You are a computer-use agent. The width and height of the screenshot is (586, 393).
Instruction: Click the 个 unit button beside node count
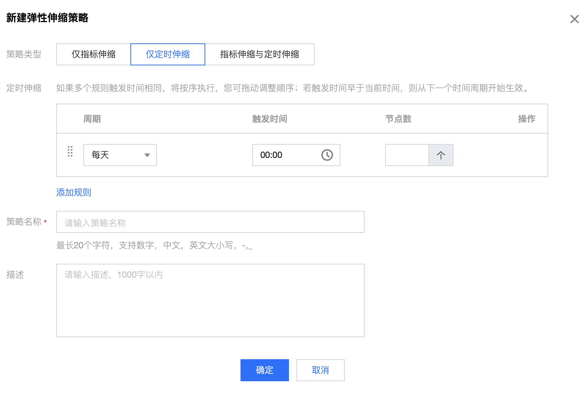(x=441, y=155)
